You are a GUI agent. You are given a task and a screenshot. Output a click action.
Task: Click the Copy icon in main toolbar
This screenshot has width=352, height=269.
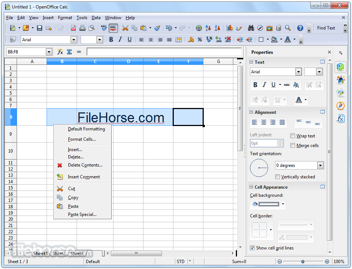point(134,28)
